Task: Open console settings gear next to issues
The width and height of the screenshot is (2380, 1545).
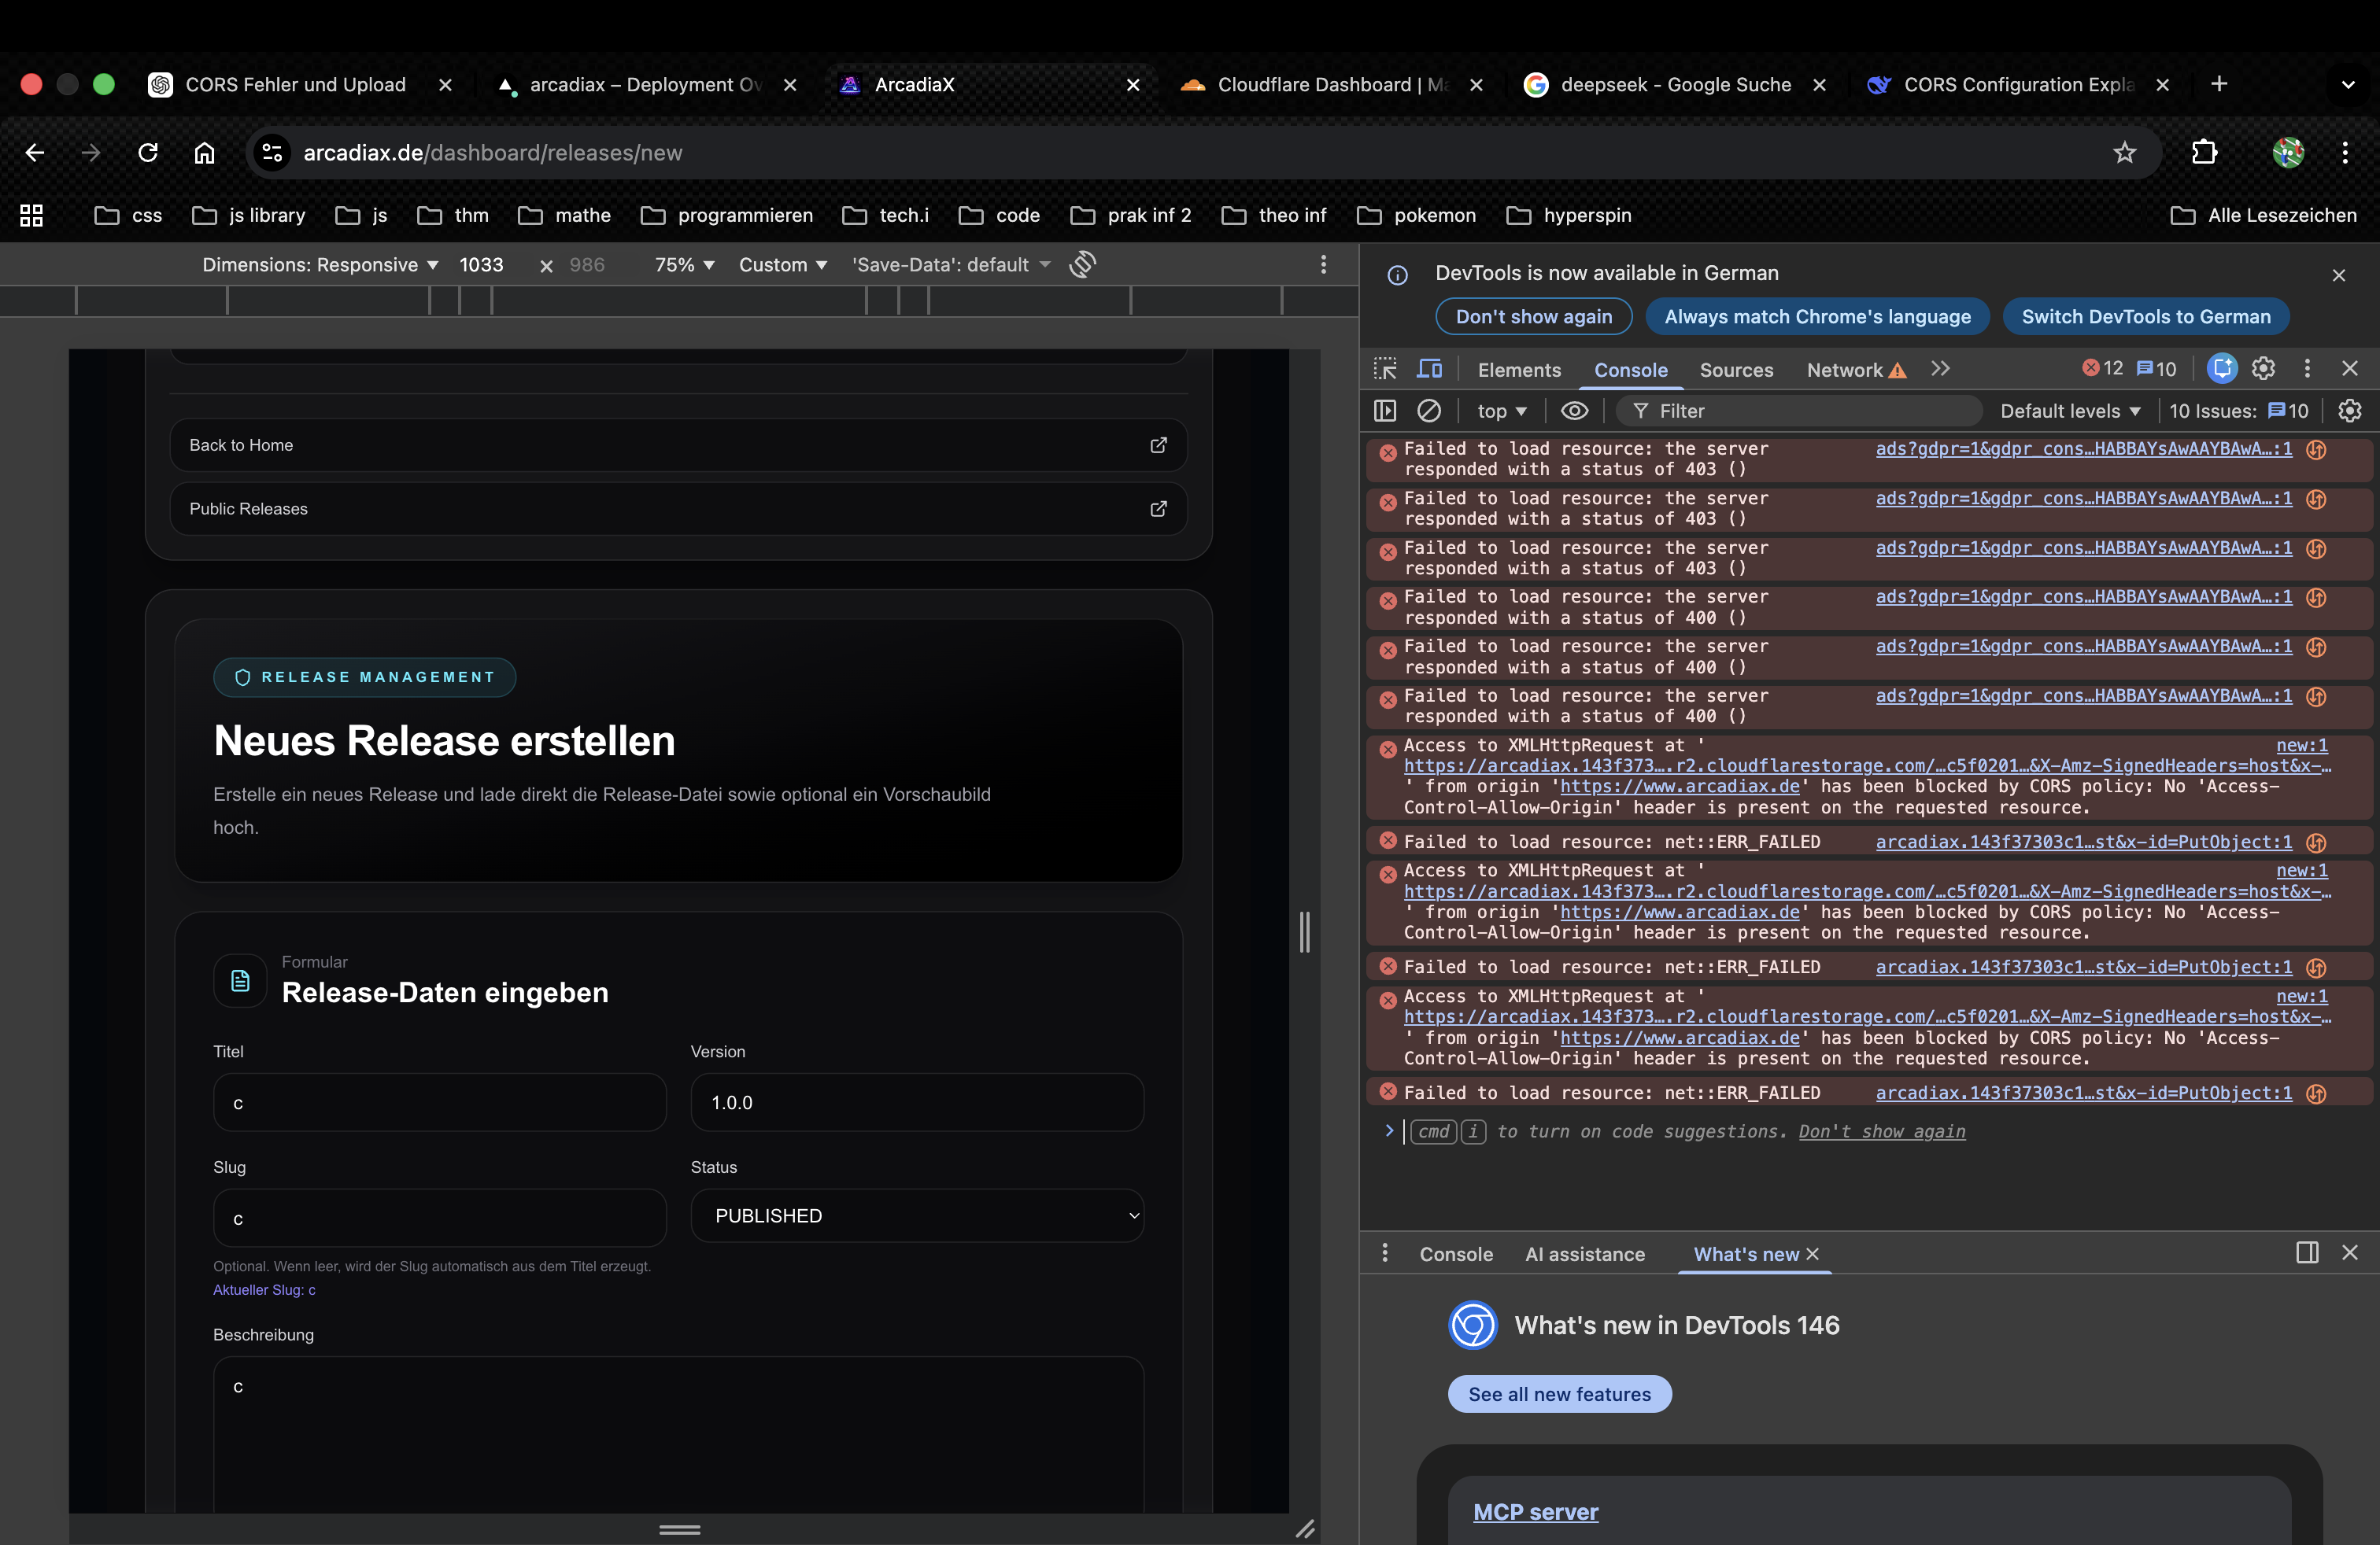Action: 2349,411
